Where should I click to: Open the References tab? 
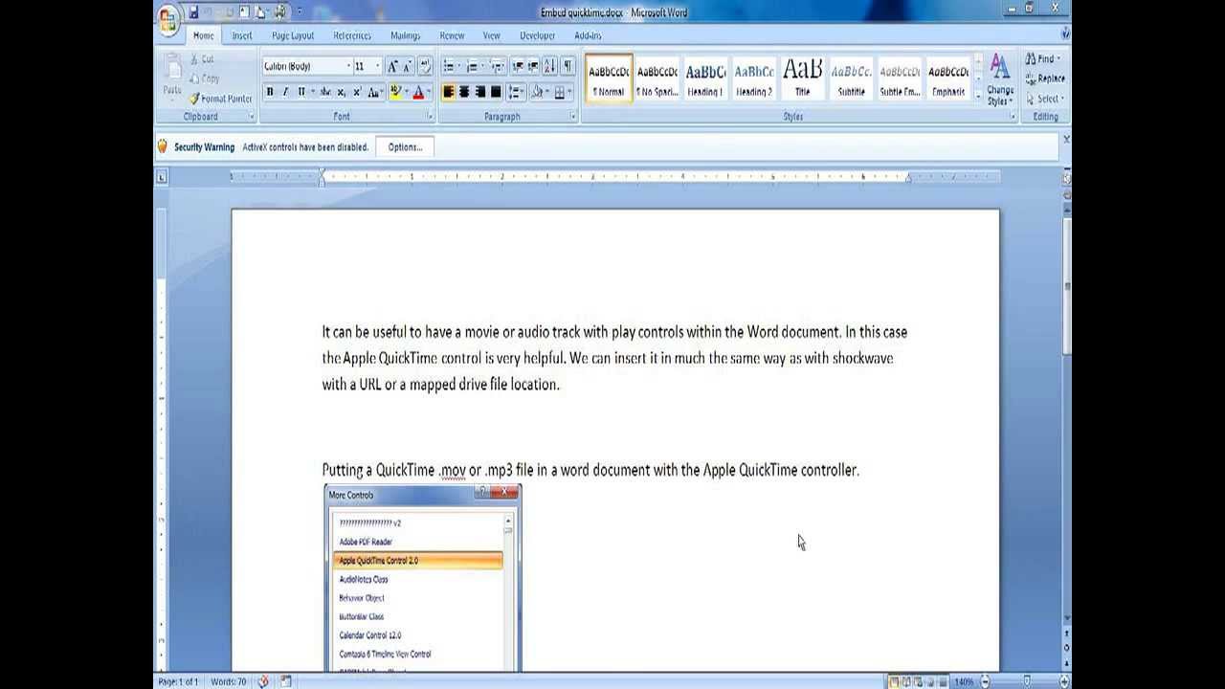[352, 35]
